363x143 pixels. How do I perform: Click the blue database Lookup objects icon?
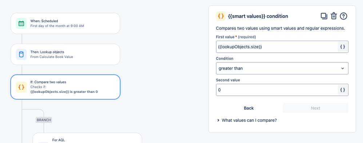coord(21,54)
